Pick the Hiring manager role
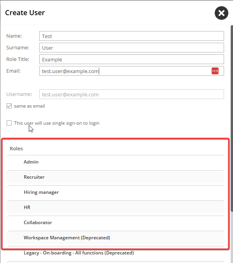The height and width of the screenshot is (263, 233). pyautogui.click(x=115, y=192)
